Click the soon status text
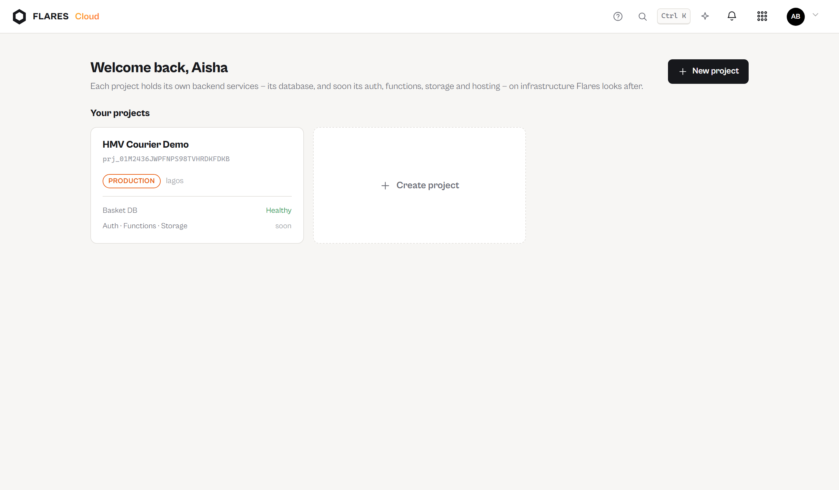This screenshot has height=490, width=839. pyautogui.click(x=283, y=226)
